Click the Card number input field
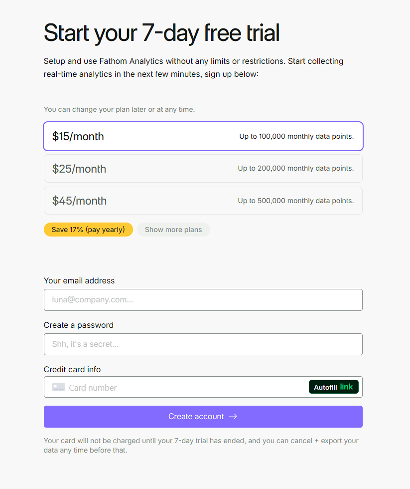The width and height of the screenshot is (410, 489). click(184, 388)
